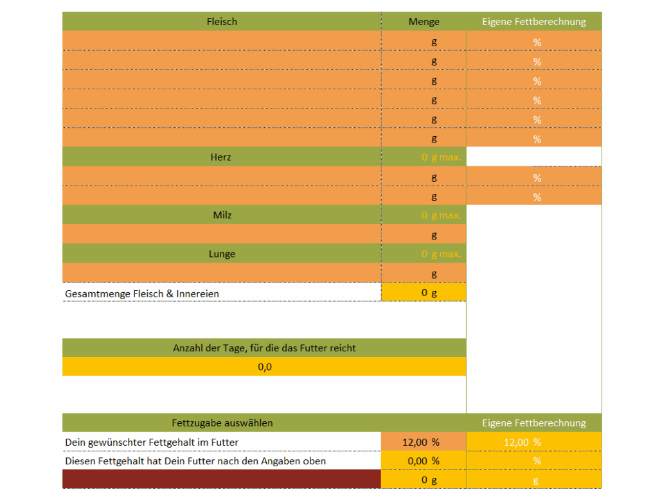Click the '0 g max.' cell in Lunge row

424,254
